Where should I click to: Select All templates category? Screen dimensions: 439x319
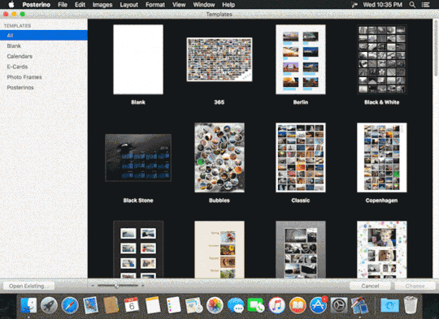[x=44, y=35]
